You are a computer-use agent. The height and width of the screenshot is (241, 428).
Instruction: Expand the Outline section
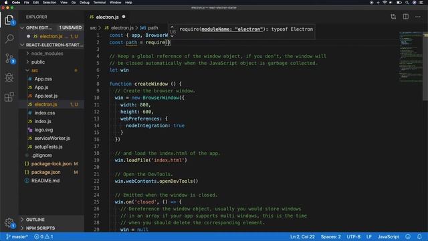pyautogui.click(x=22, y=220)
